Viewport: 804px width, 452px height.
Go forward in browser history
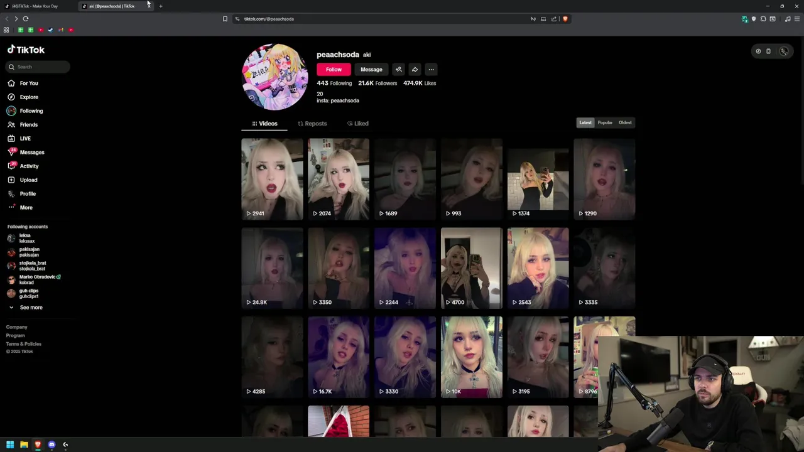coord(16,19)
